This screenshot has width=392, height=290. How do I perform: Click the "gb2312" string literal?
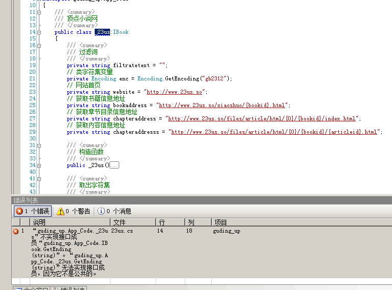click(x=214, y=78)
